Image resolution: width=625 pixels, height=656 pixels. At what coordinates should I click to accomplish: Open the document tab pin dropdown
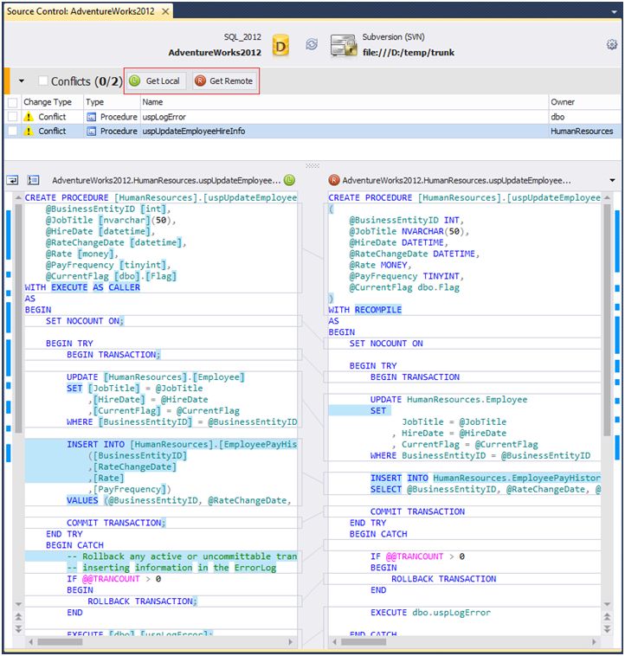615,11
